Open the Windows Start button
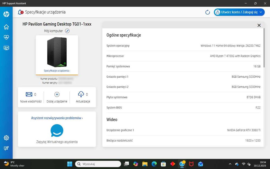Viewport: 270px width, 169px height. pos(70,164)
